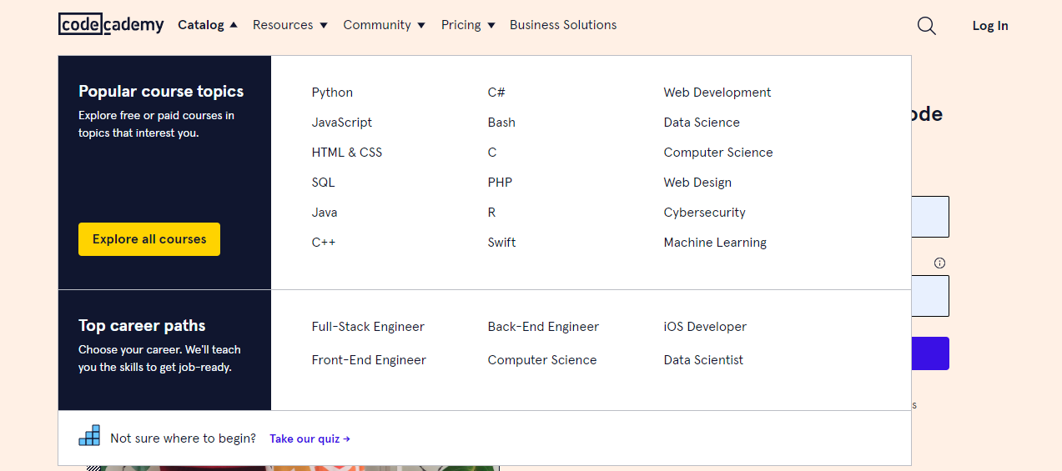Select the C language topic

pyautogui.click(x=492, y=153)
